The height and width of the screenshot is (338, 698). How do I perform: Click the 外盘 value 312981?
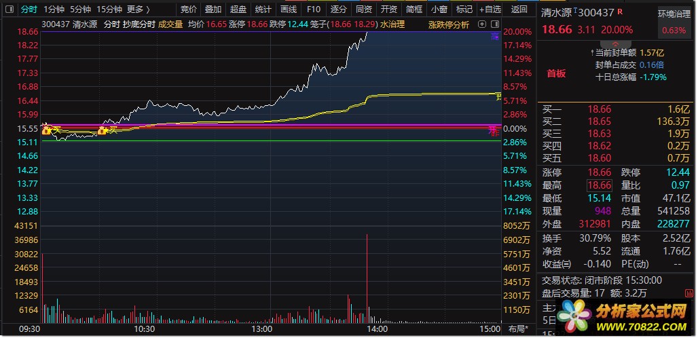coord(595,224)
